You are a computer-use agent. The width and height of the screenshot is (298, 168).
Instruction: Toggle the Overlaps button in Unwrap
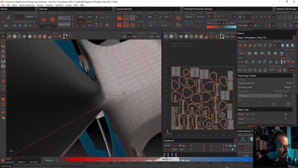point(81,22)
